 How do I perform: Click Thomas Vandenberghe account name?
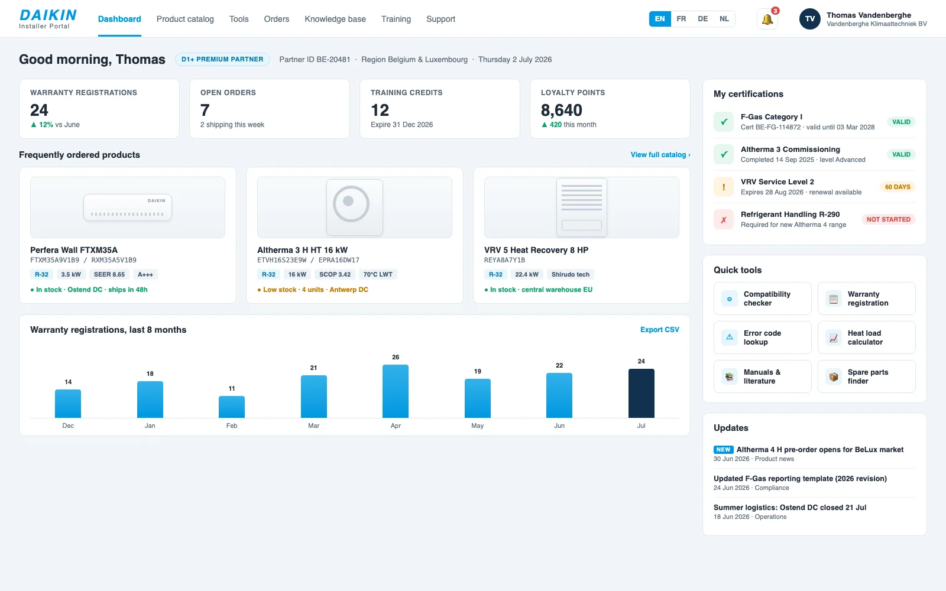[869, 15]
